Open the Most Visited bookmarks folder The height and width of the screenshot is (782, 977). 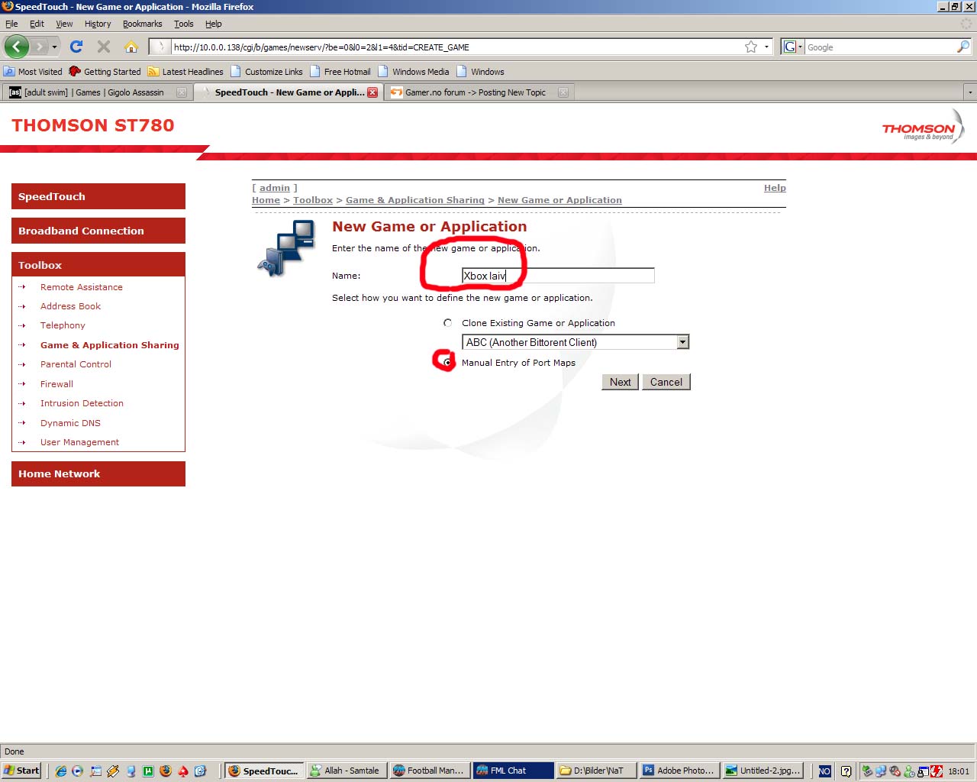point(33,72)
